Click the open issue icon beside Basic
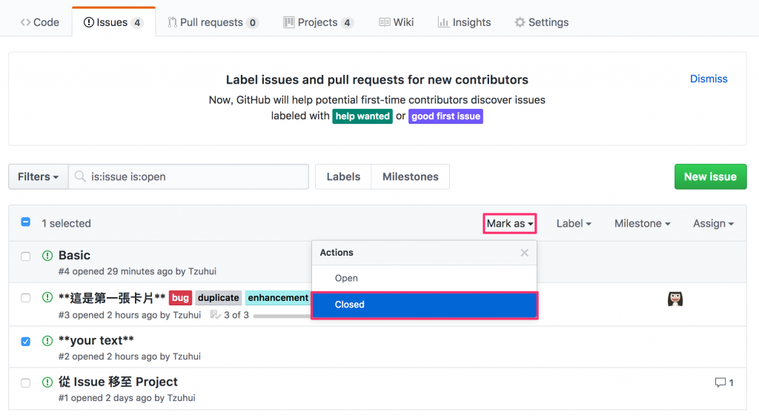Image resolution: width=759 pixels, height=418 pixels. 47,256
